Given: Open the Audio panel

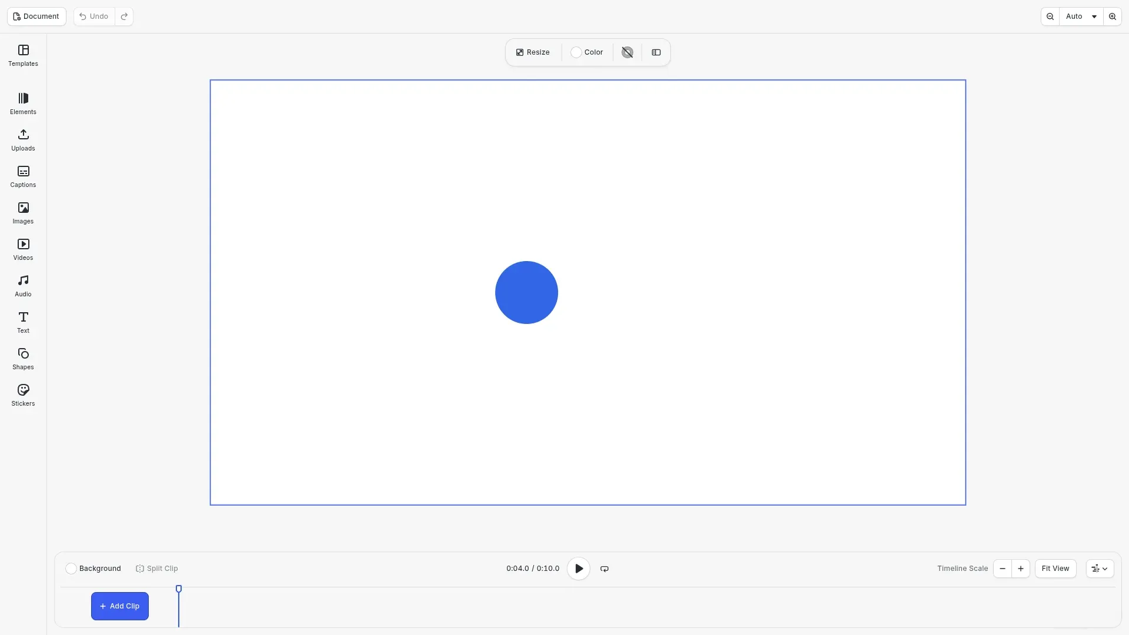Looking at the screenshot, I should [x=23, y=286].
